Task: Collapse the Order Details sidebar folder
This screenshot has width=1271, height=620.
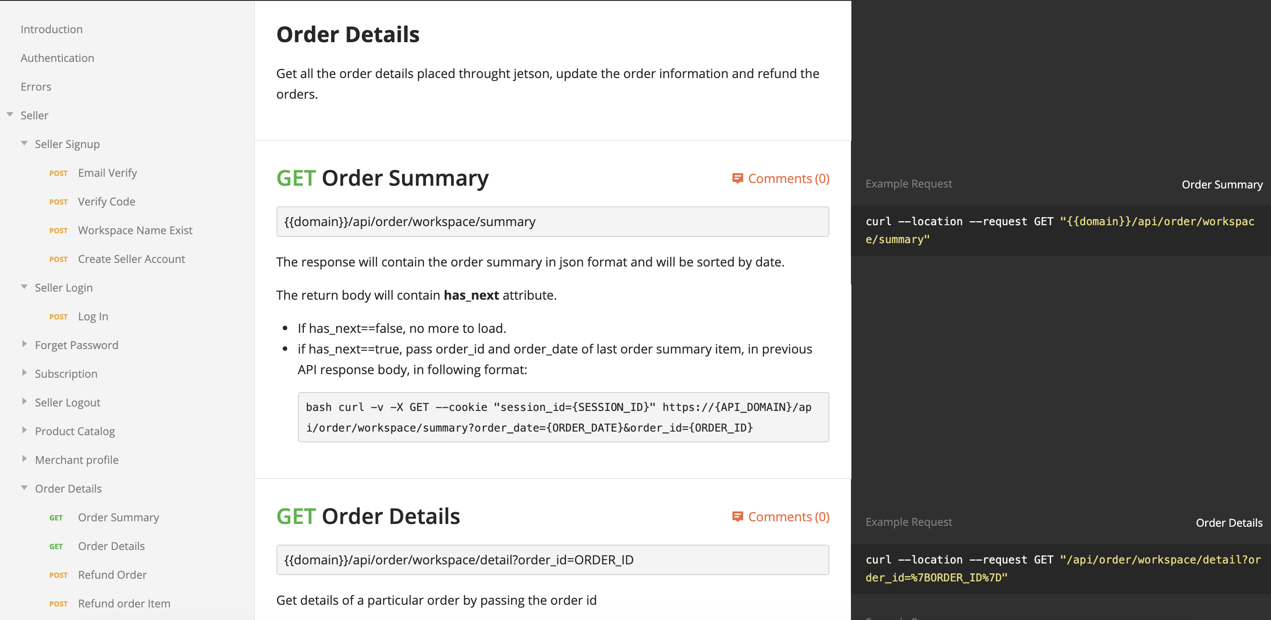Action: click(x=24, y=488)
